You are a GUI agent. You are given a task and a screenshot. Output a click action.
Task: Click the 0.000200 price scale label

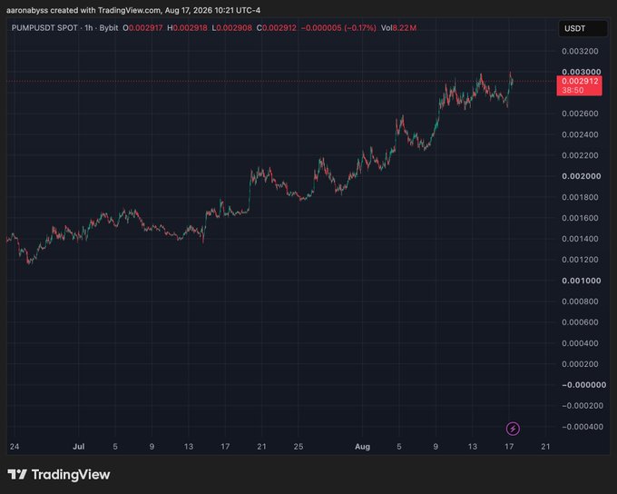[x=580, y=364]
